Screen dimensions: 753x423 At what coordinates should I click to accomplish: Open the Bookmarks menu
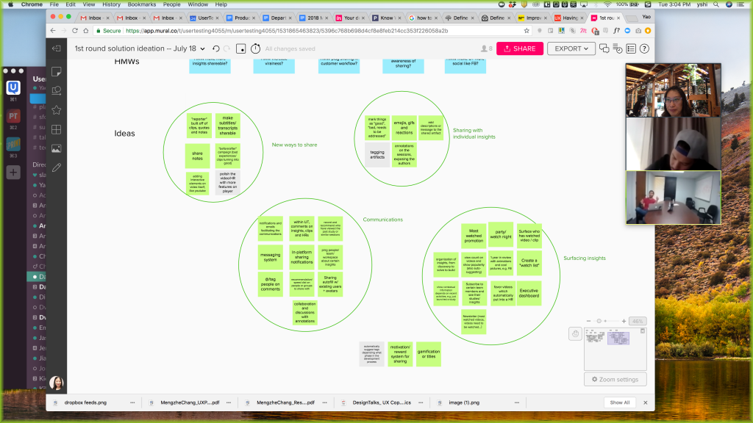point(142,4)
